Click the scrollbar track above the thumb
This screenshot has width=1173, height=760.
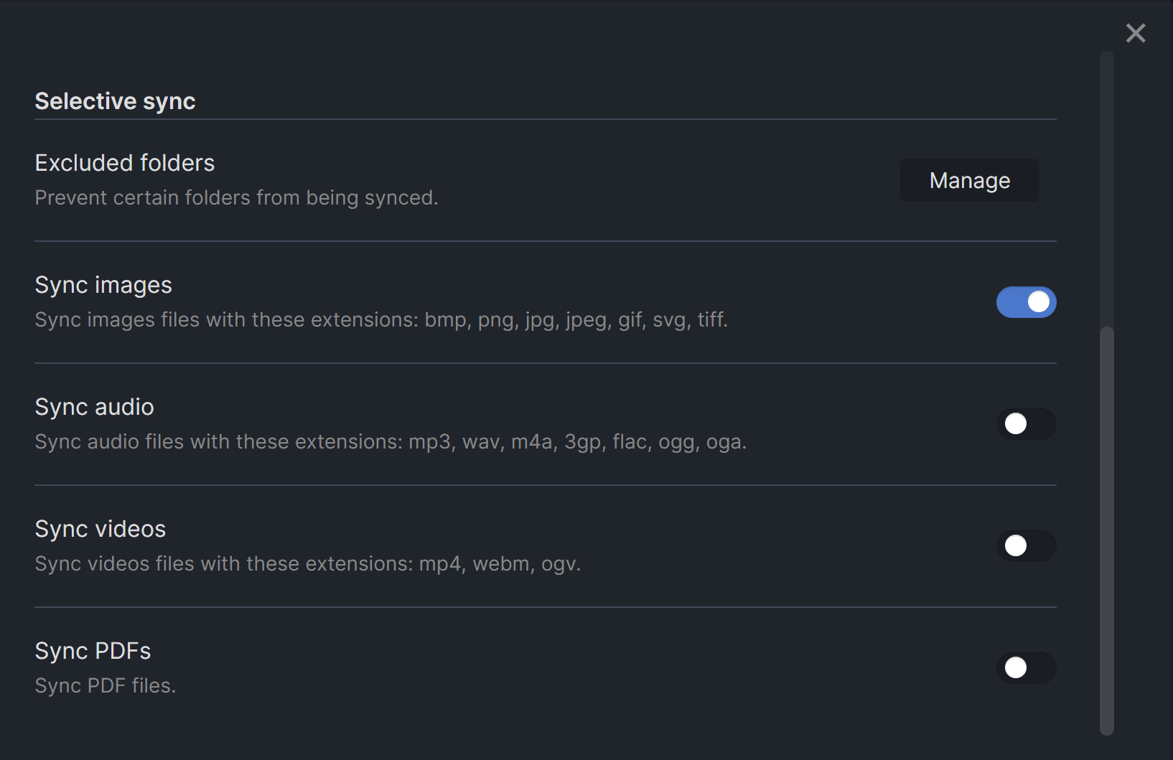point(1107,187)
